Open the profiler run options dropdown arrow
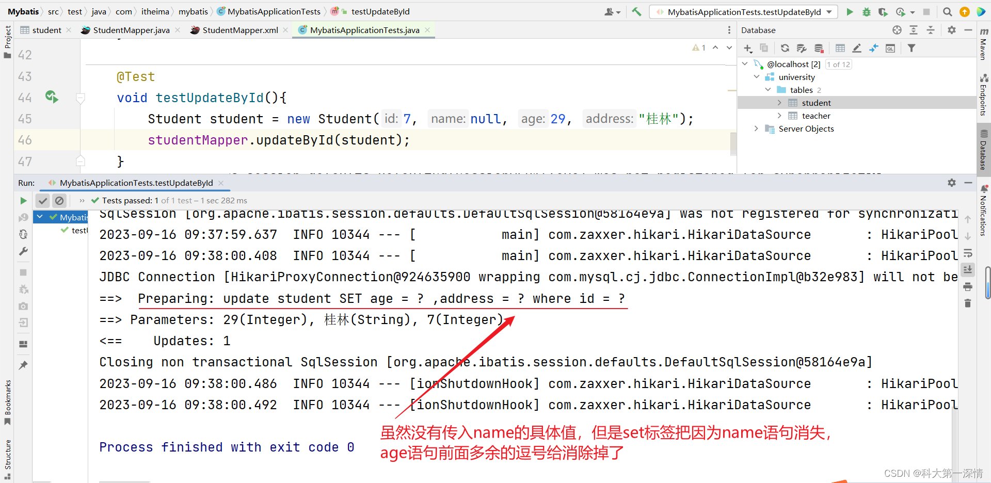Viewport: 991px width, 483px height. click(913, 12)
